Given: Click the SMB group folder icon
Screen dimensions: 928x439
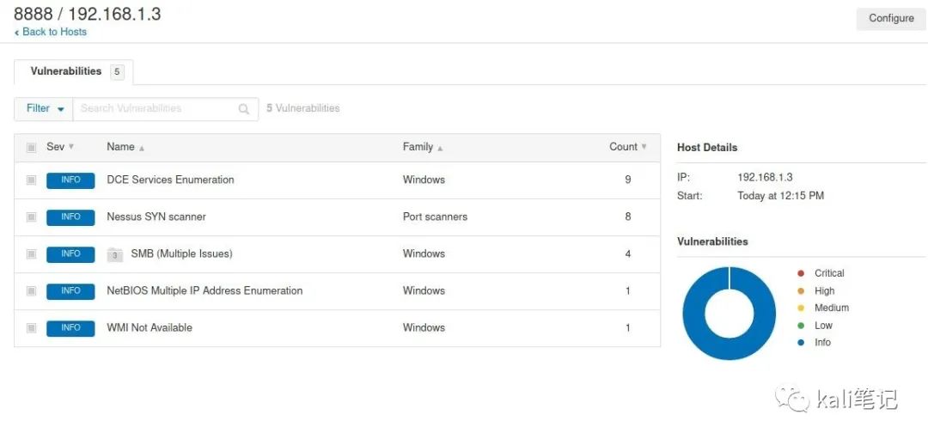Looking at the screenshot, I should [115, 254].
